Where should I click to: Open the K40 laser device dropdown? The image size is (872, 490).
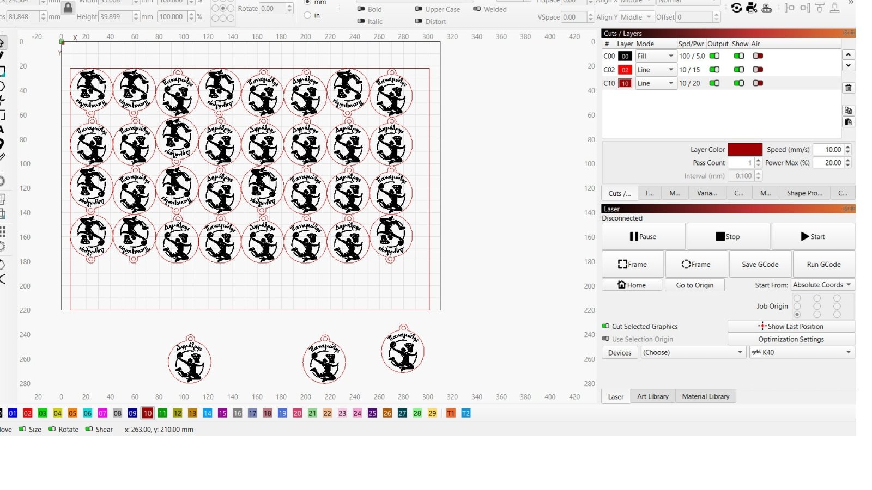tap(802, 352)
